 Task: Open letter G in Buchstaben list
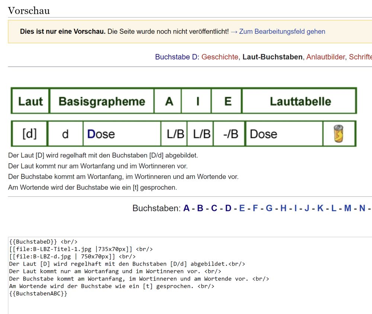pos(269,208)
